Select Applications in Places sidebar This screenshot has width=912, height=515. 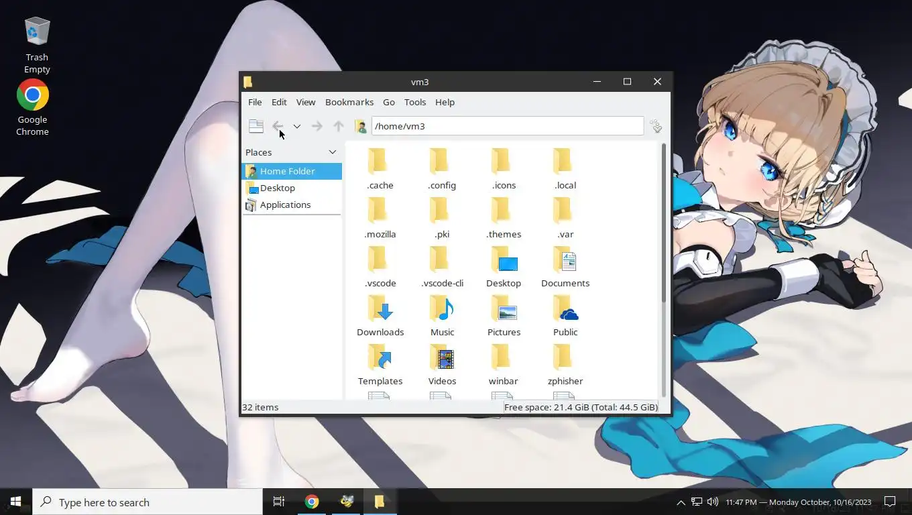point(292,205)
